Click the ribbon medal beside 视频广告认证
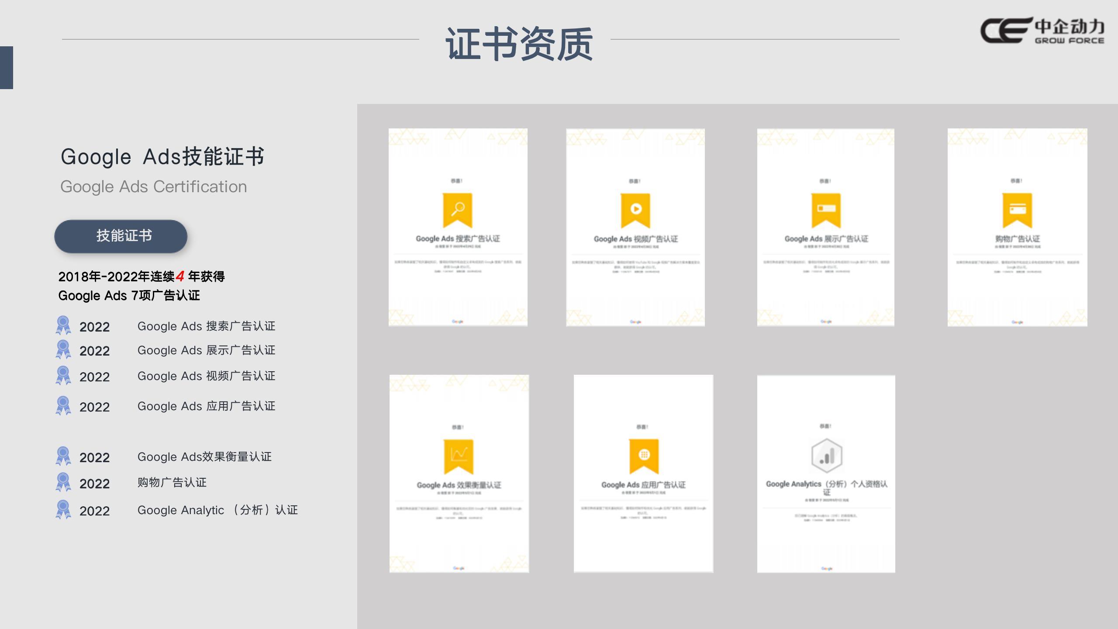Screen dimensions: 1118x629 pos(63,376)
